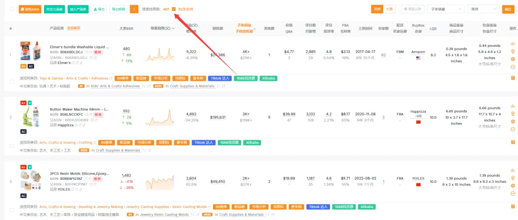This screenshot has width=518, height=220.
Task: Open the calculator icon in Resin Molds row
Action: (x=513, y=207)
